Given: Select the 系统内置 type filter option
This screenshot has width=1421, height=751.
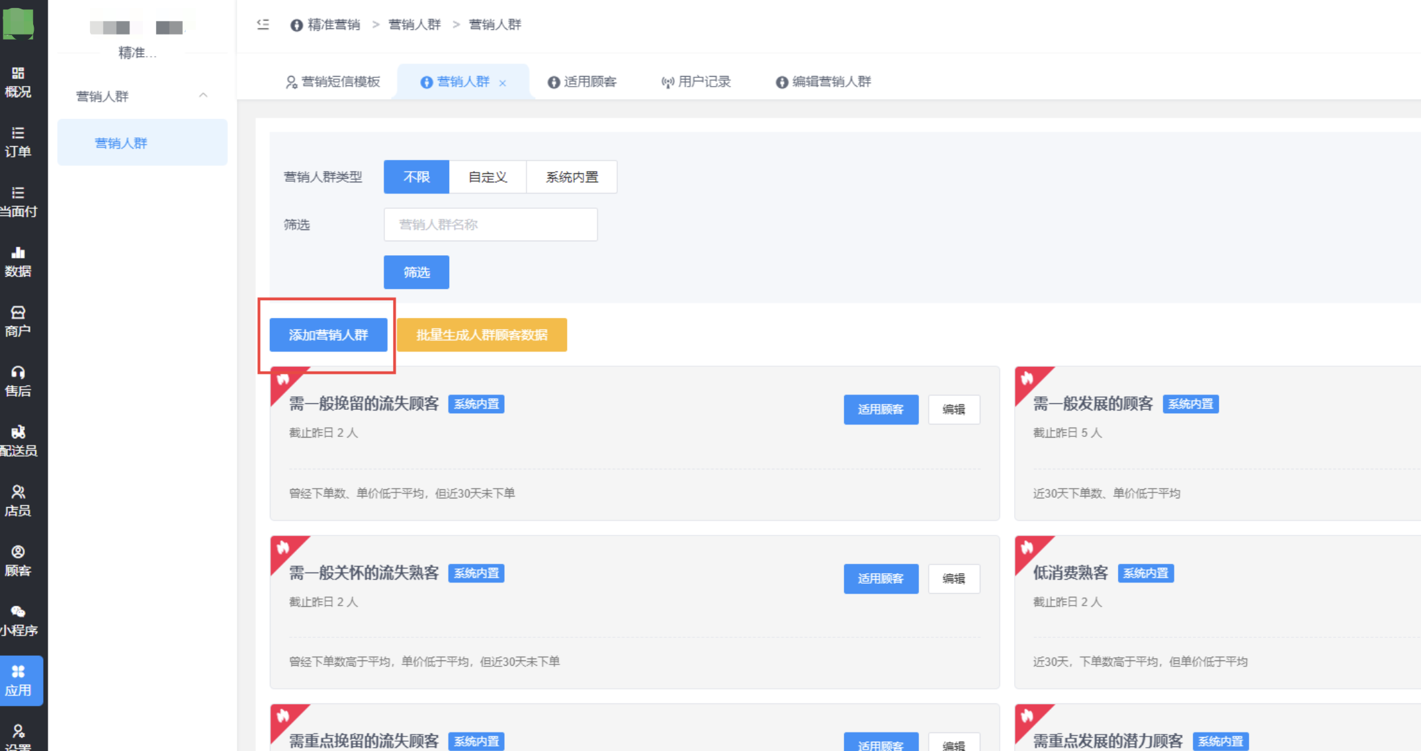Looking at the screenshot, I should click(572, 177).
